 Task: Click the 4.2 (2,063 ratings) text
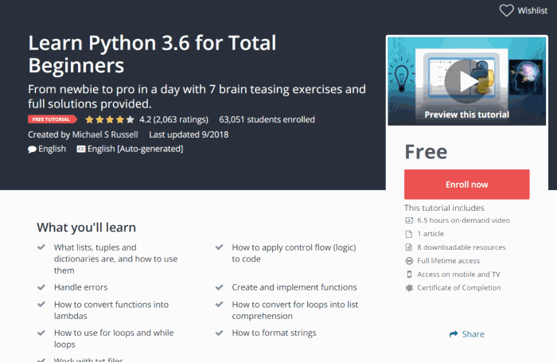coord(173,119)
